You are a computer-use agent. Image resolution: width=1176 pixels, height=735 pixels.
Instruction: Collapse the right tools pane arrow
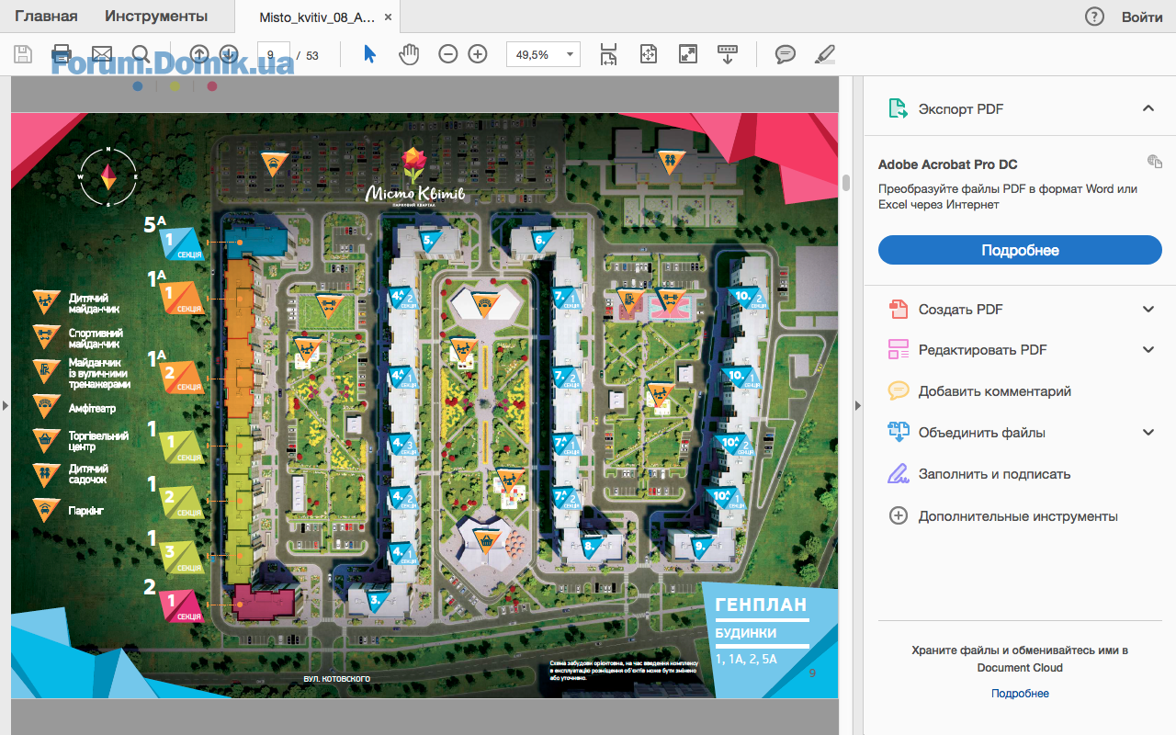pos(856,405)
